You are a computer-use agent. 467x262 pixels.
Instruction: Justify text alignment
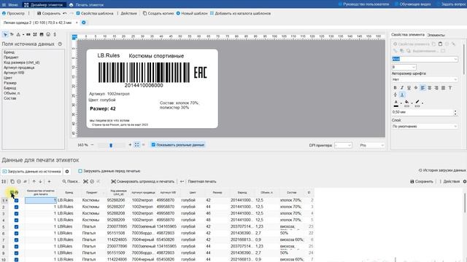(443, 87)
